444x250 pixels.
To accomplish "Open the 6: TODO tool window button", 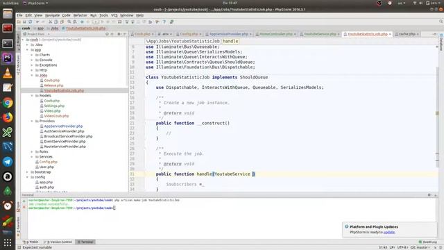I will pyautogui.click(x=31, y=242).
